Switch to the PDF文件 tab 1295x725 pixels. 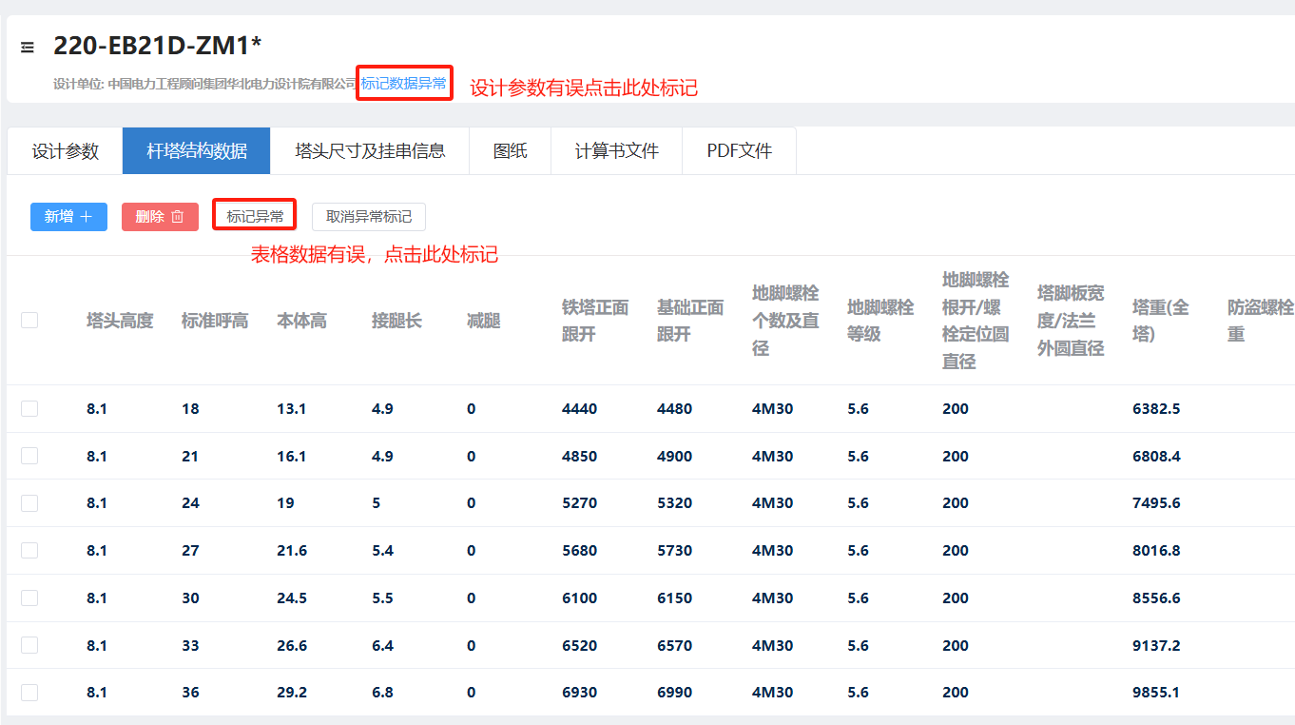[740, 151]
